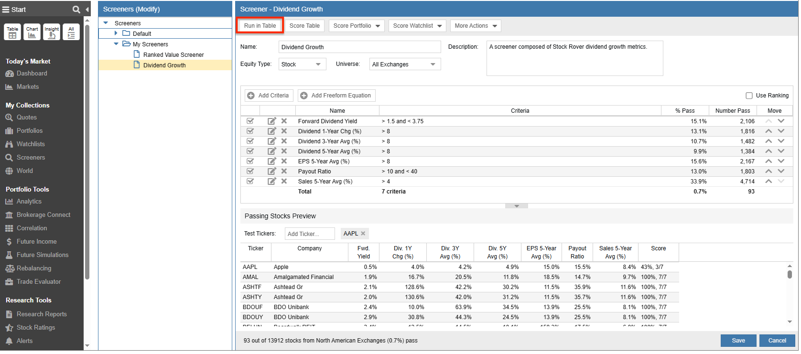Click the sidebar scroll down arrow

[87, 345]
